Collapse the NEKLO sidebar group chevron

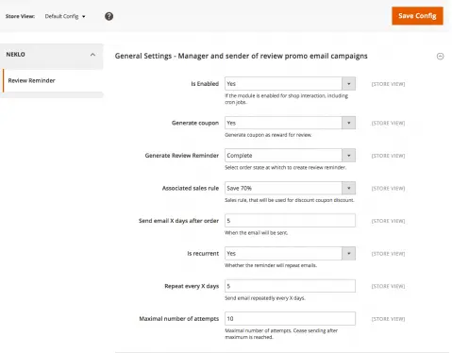[x=92, y=55]
